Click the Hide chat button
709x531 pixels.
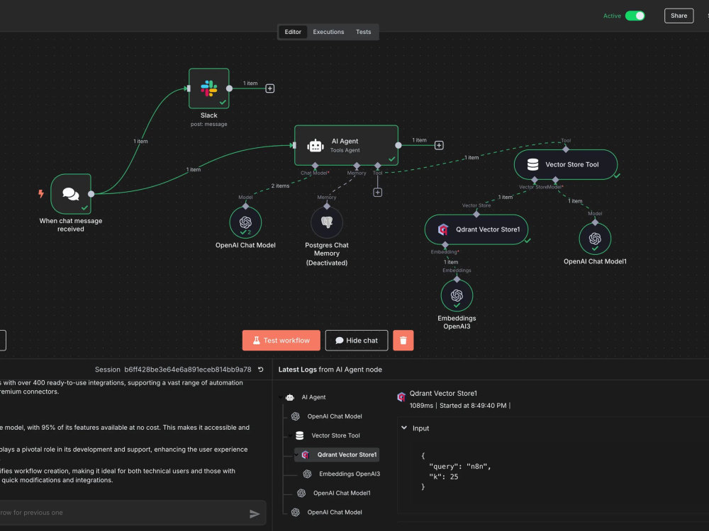coord(357,341)
